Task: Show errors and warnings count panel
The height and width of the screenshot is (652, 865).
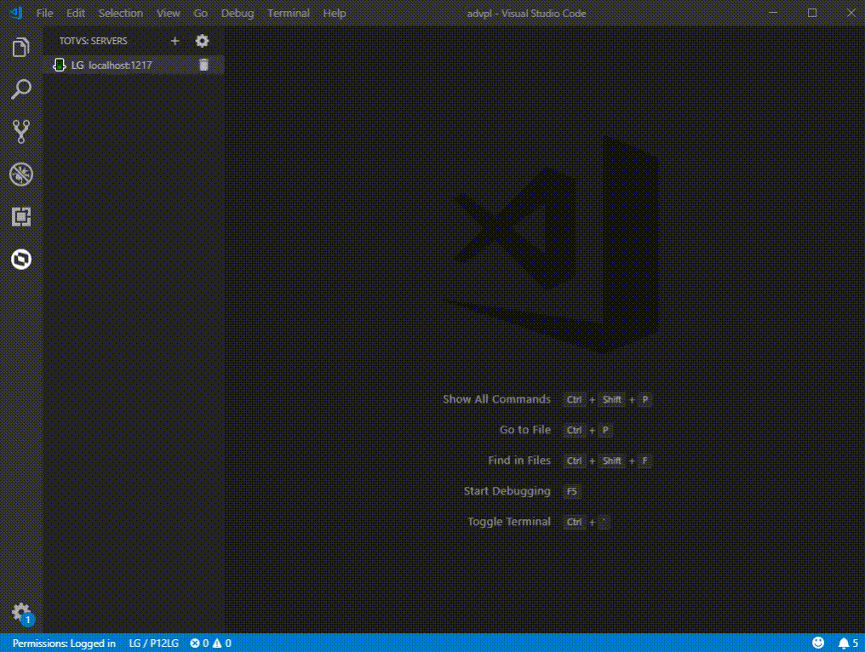Action: point(211,643)
